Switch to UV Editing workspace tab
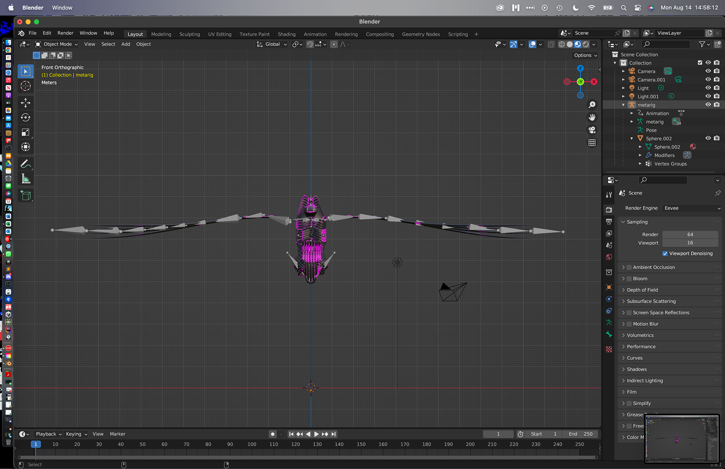Screen dimensions: 725x469 220,34
